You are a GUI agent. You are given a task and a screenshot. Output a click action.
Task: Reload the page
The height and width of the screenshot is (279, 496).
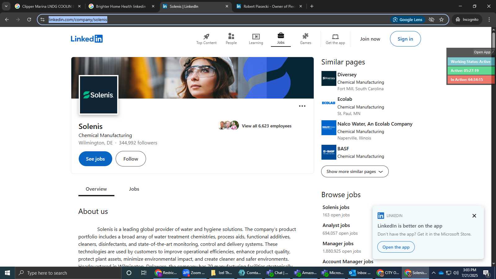29,20
